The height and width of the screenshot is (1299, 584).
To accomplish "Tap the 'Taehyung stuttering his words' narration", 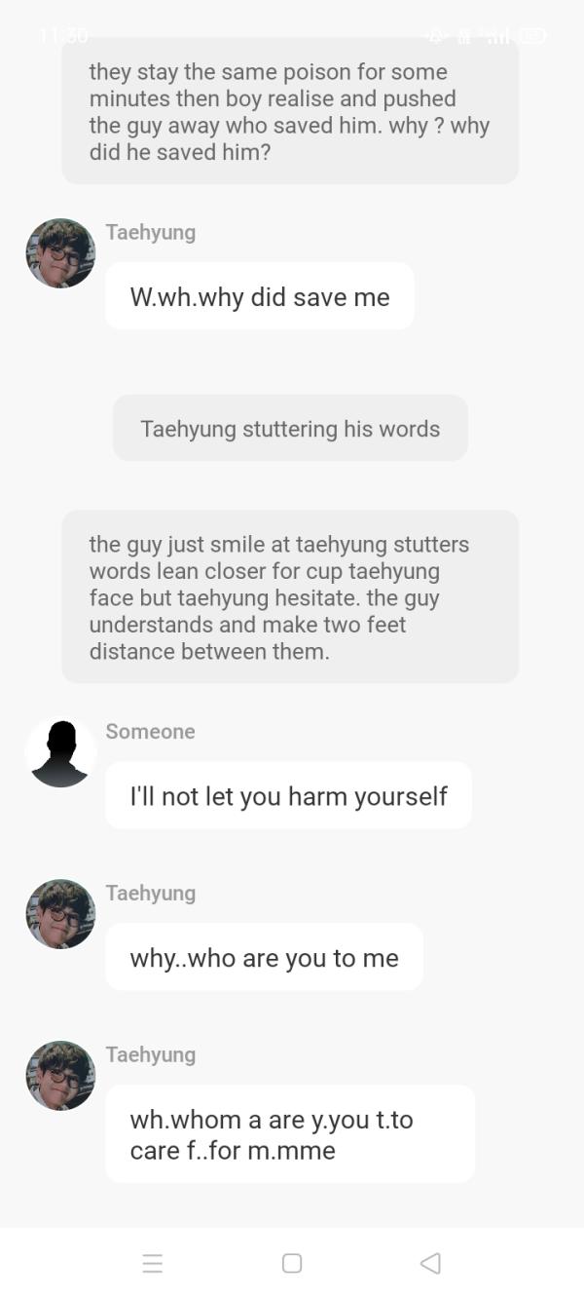I will tap(290, 428).
